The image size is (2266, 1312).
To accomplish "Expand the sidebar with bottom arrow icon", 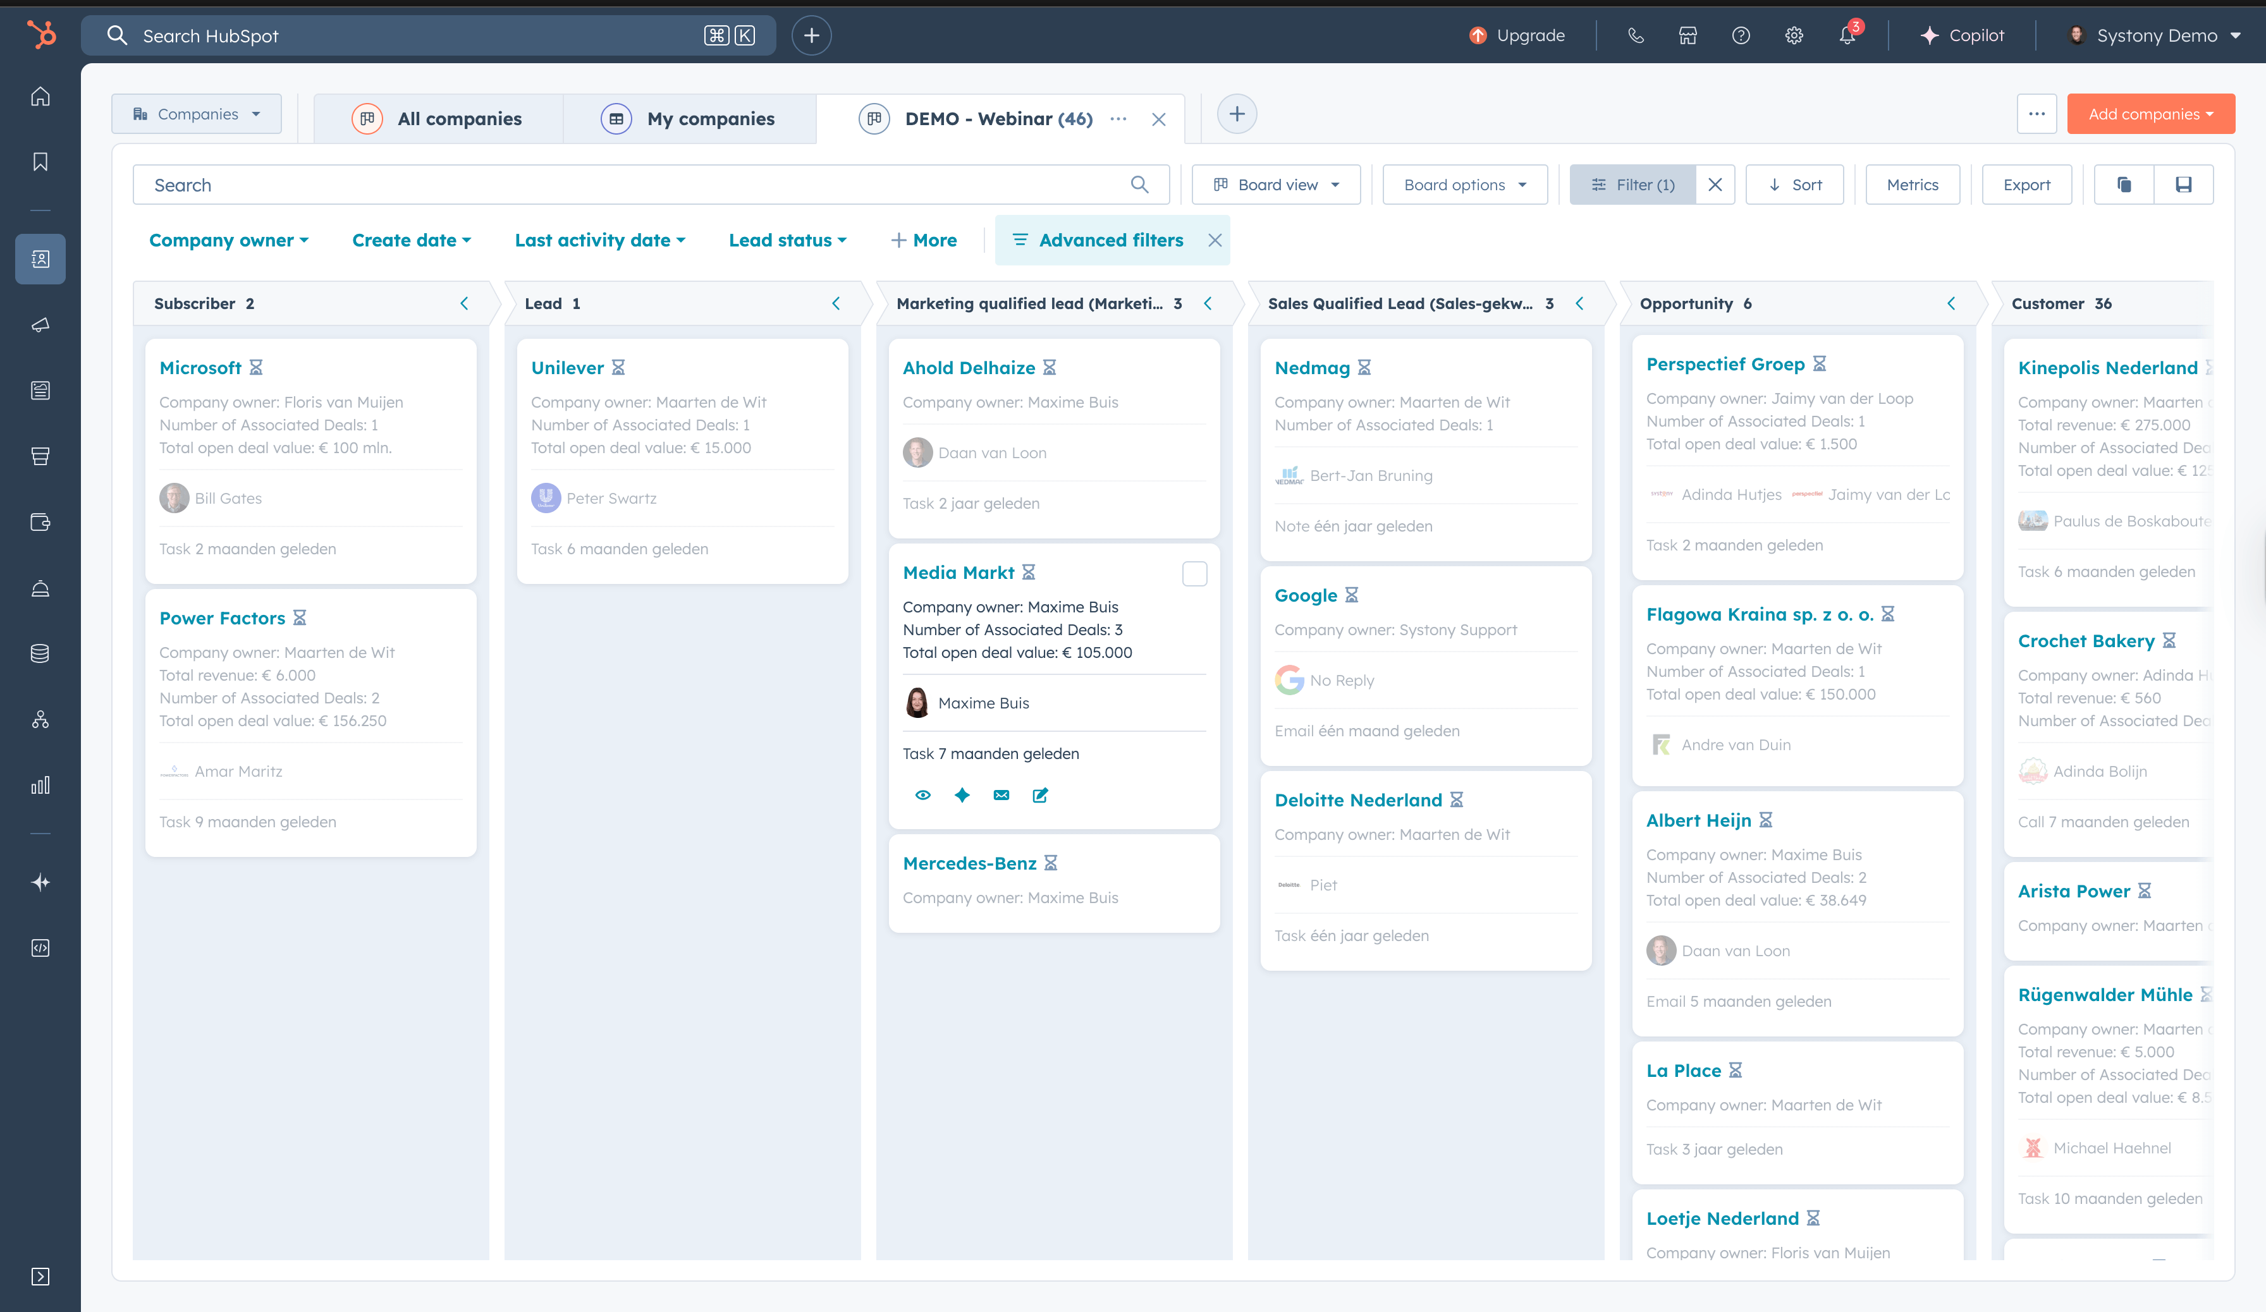I will (x=40, y=1276).
